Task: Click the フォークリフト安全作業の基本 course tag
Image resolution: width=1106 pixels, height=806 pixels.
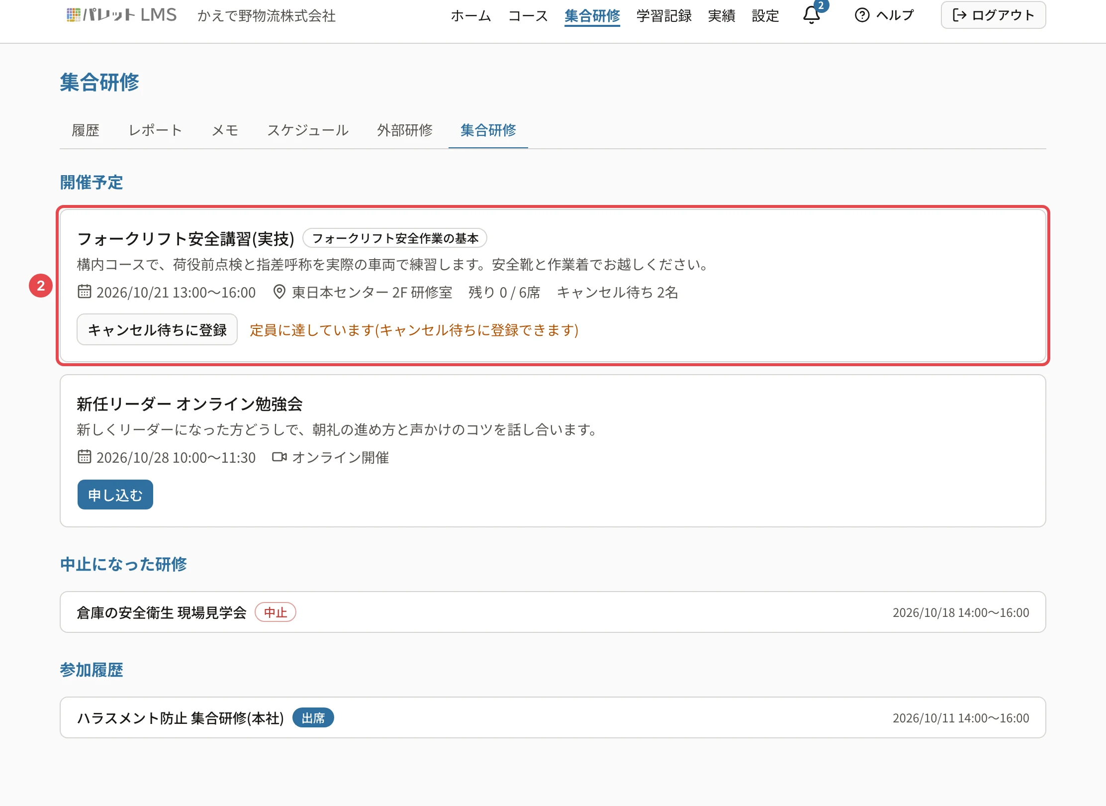Action: pos(395,238)
